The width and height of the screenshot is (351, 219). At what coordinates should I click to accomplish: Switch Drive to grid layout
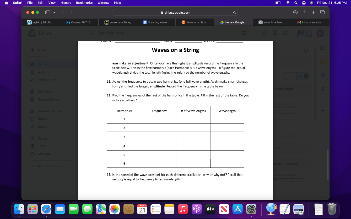(304, 76)
